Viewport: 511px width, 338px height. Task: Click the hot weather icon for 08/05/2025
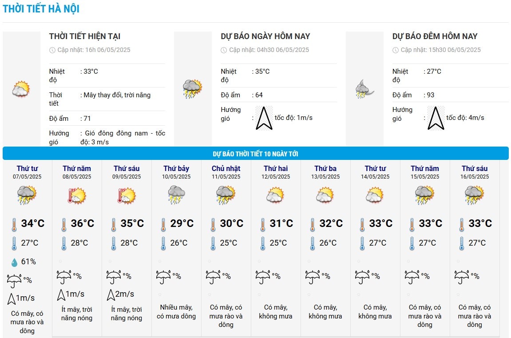pos(77,195)
